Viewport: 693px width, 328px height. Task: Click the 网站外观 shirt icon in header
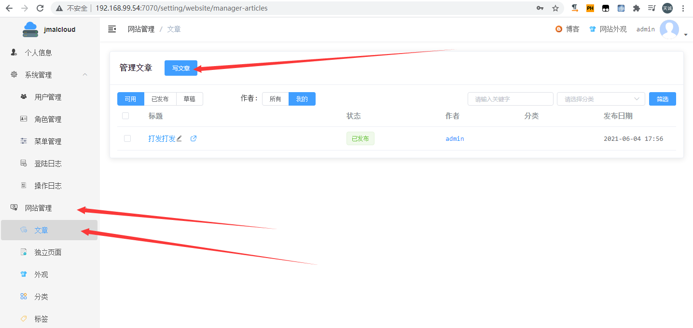click(x=593, y=29)
